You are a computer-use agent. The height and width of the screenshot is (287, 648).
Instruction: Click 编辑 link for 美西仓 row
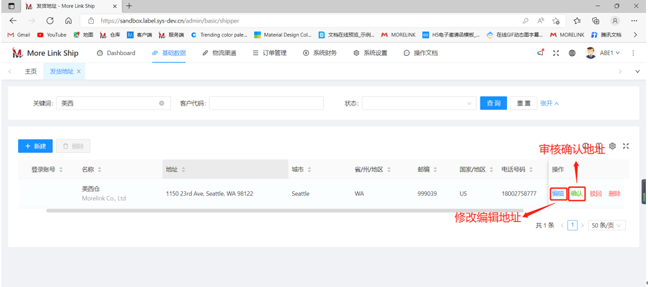(x=558, y=194)
